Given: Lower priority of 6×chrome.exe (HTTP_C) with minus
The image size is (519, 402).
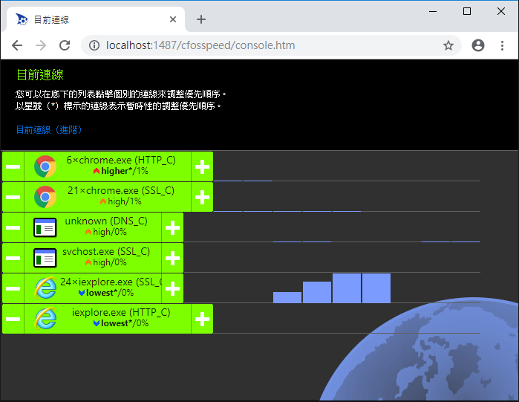Looking at the screenshot, I should pos(13,166).
